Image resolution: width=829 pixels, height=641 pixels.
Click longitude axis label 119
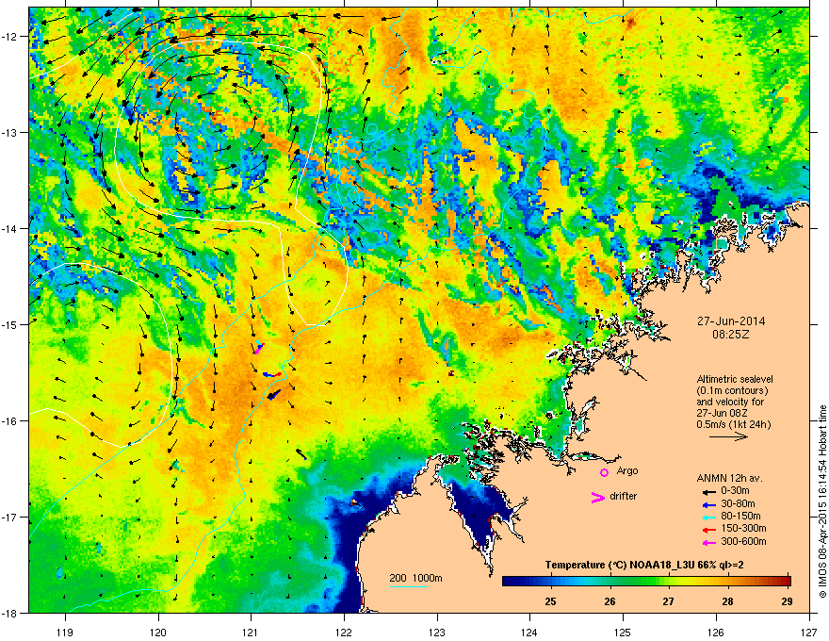click(65, 632)
